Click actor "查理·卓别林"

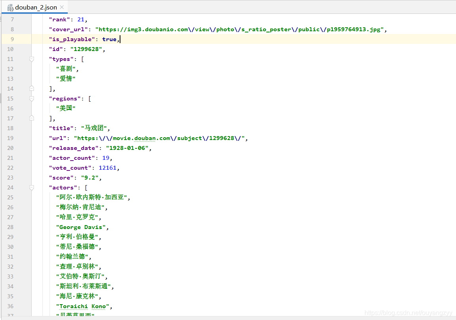77,267
